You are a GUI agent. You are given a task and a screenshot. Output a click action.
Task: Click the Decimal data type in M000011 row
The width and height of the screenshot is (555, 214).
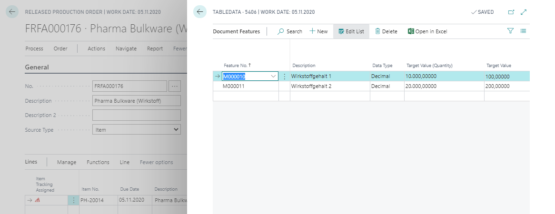[387, 86]
